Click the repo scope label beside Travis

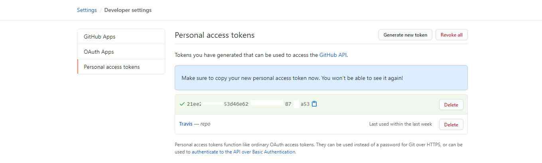tap(205, 124)
